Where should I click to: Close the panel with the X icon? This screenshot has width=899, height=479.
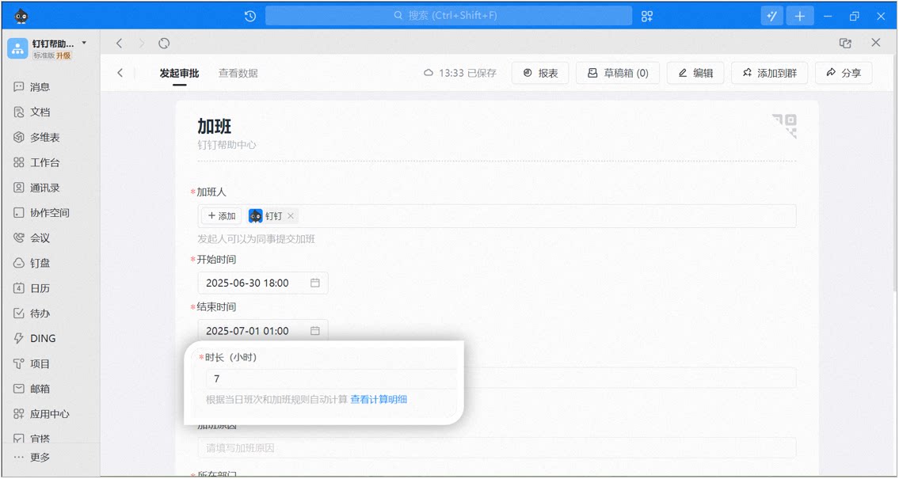[x=875, y=43]
